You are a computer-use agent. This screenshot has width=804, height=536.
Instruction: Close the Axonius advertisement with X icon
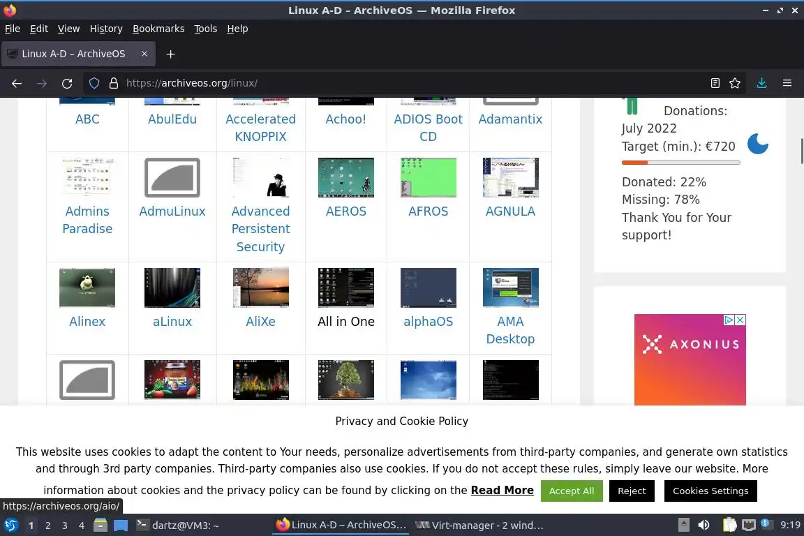(740, 320)
